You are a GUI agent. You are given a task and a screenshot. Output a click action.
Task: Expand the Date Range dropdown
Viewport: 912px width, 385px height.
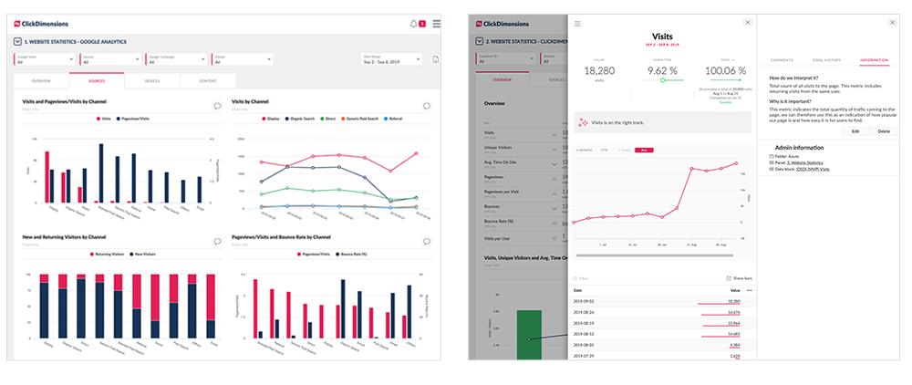click(x=392, y=59)
